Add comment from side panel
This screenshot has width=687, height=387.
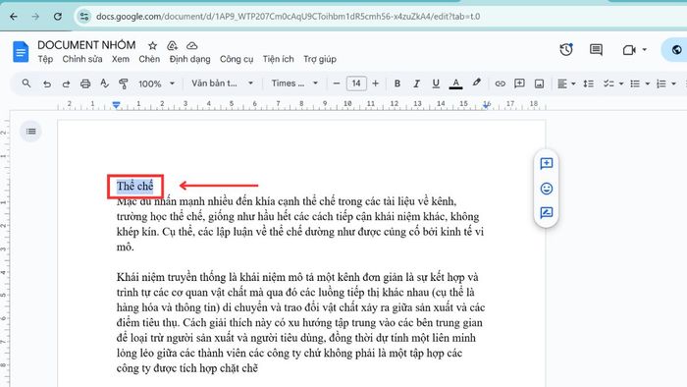[547, 164]
